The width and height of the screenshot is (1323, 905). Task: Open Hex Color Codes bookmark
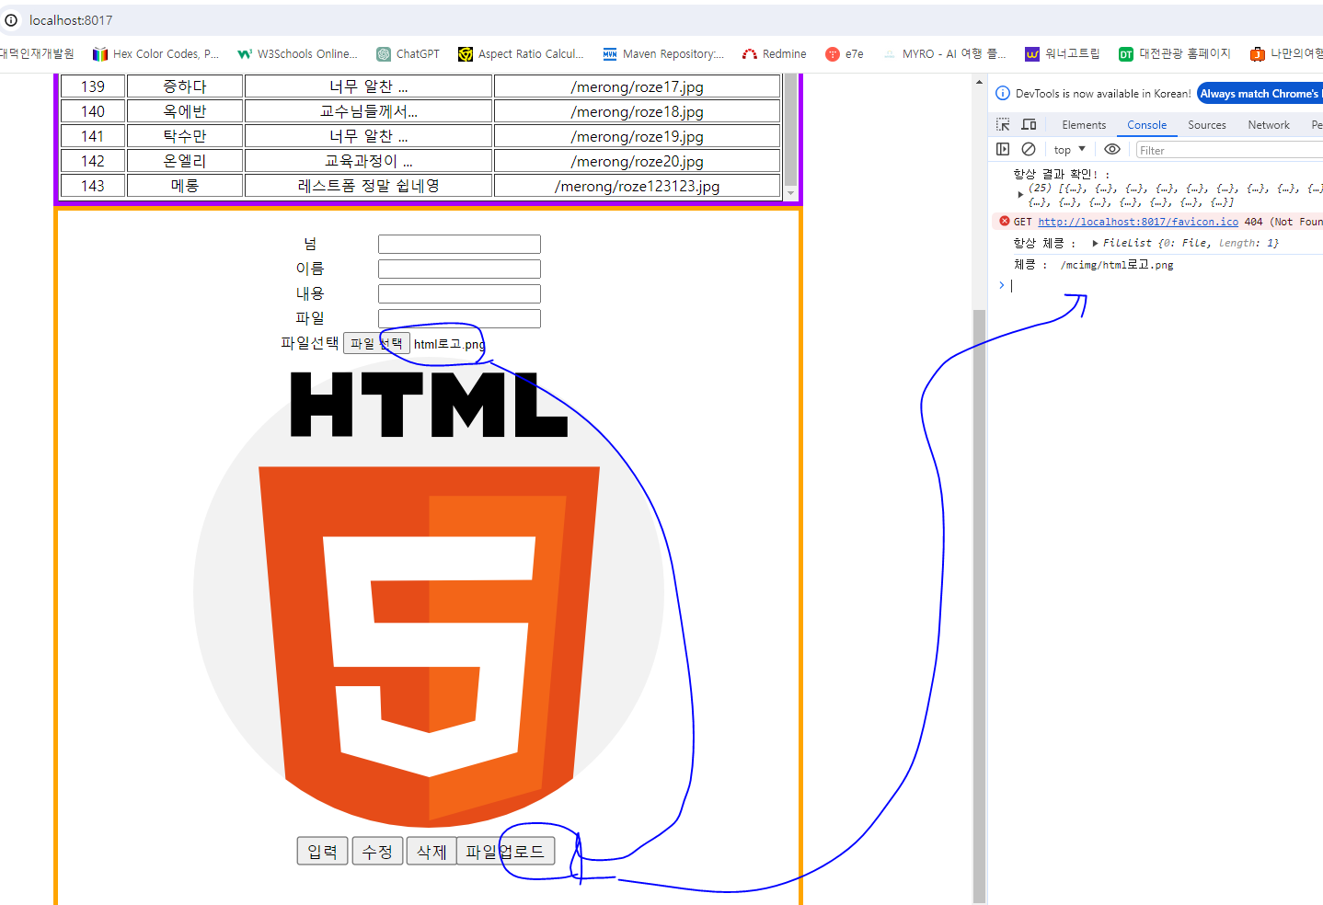point(155,54)
